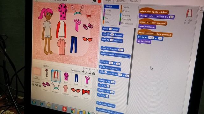Open the media player taskbar icon
204x114 pixels.
(56, 107)
